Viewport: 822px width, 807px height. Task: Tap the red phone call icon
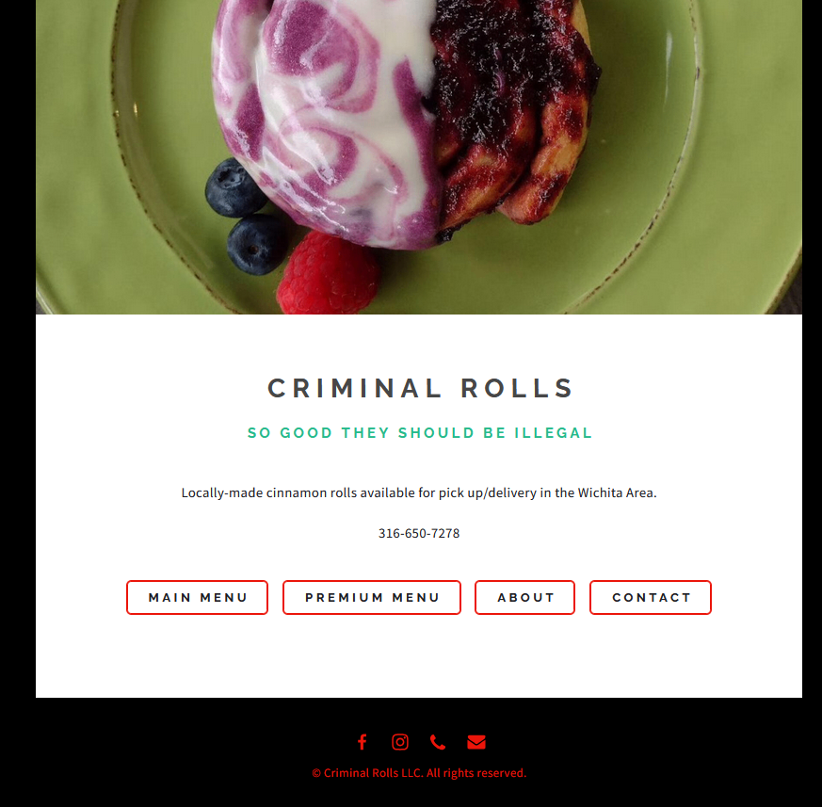pyautogui.click(x=438, y=742)
